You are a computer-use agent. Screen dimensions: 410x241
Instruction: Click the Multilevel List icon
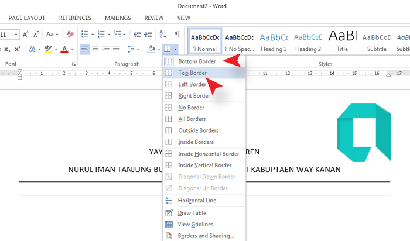coord(117,34)
